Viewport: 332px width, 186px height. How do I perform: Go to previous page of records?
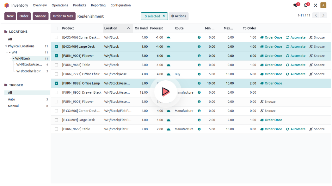point(316,15)
